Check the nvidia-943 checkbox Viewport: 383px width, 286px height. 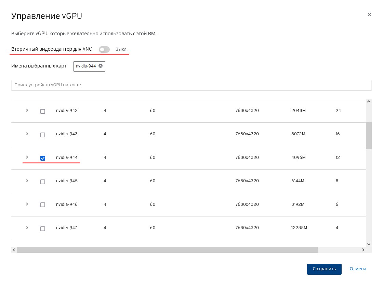point(43,135)
